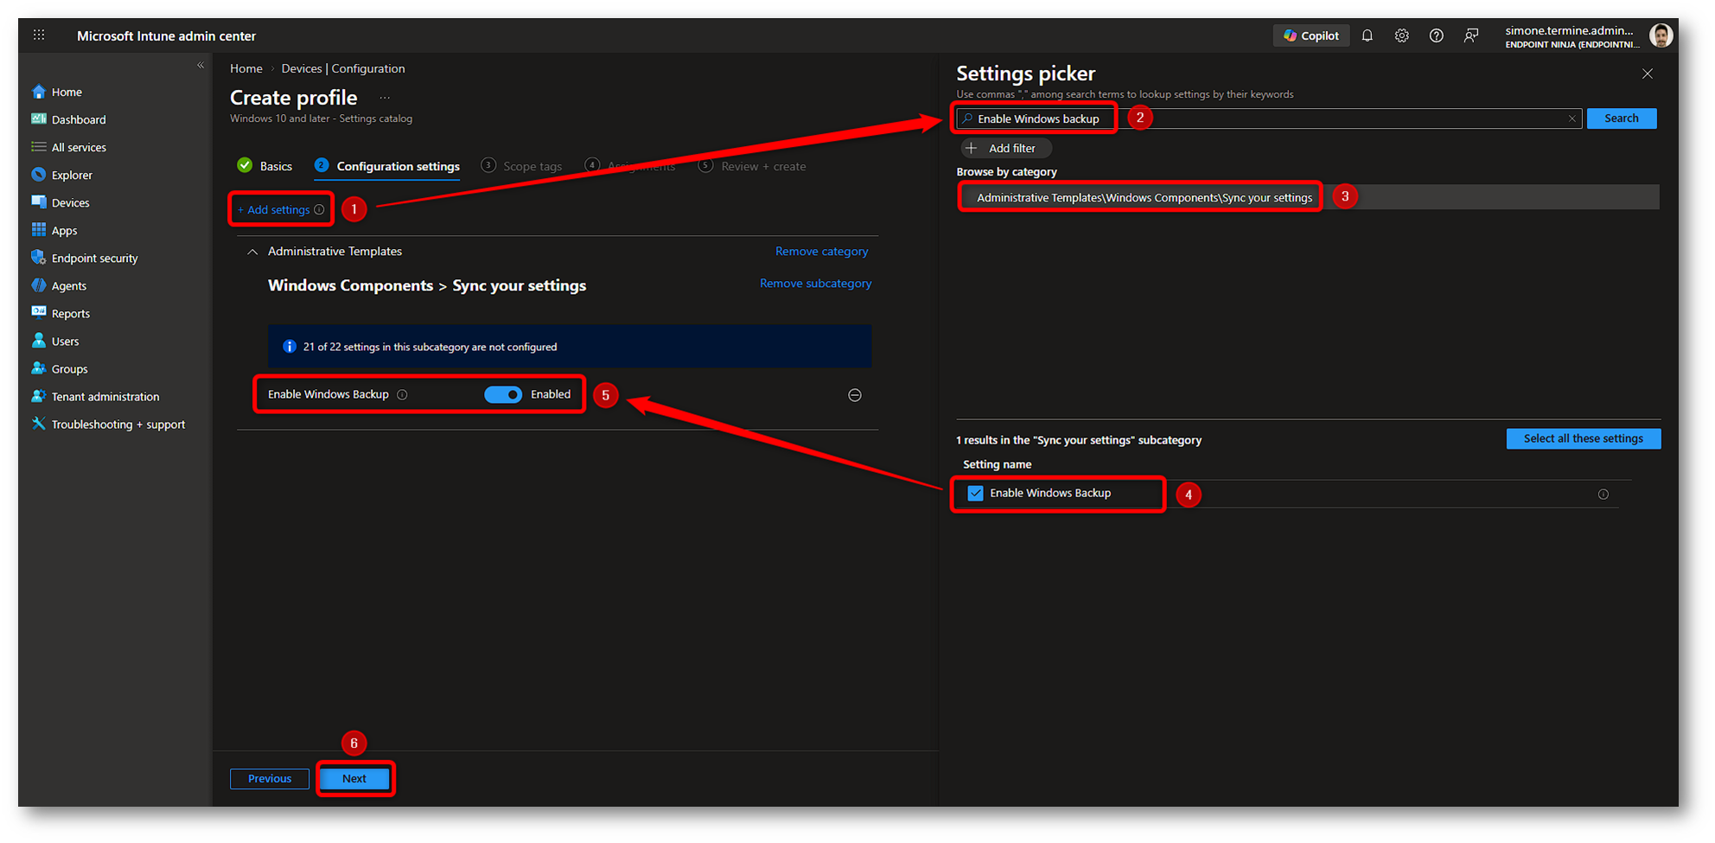Click the settings picker search field
Screen dimensions: 1715x843
click(x=1268, y=118)
